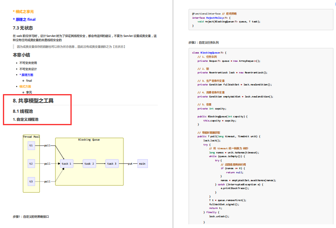Open the orange '* 模式之享元' link
The width and height of the screenshot is (336, 228).
tap(23, 12)
